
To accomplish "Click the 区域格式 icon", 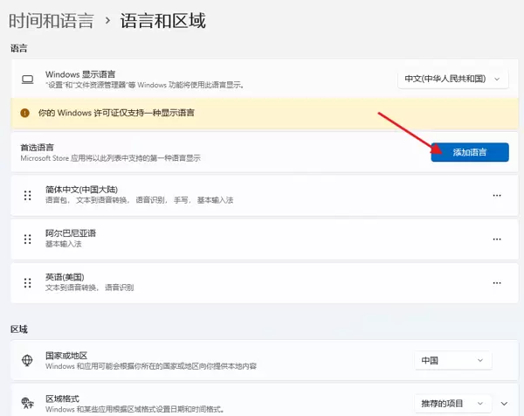I will click(27, 403).
